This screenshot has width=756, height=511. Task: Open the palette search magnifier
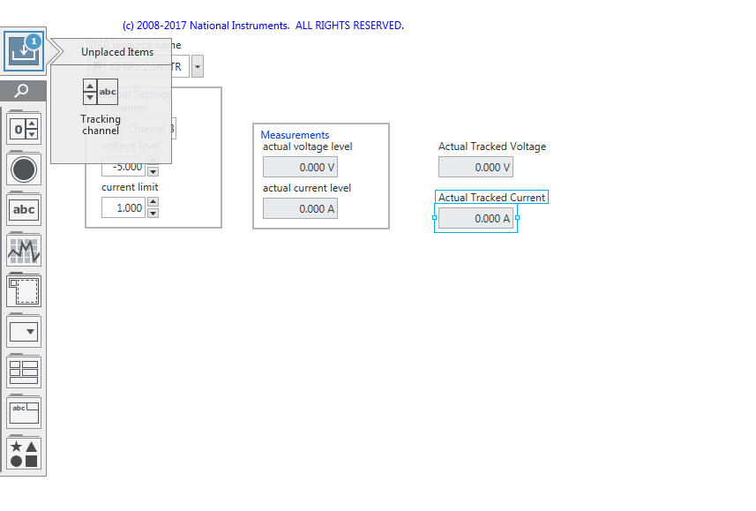coord(23,90)
